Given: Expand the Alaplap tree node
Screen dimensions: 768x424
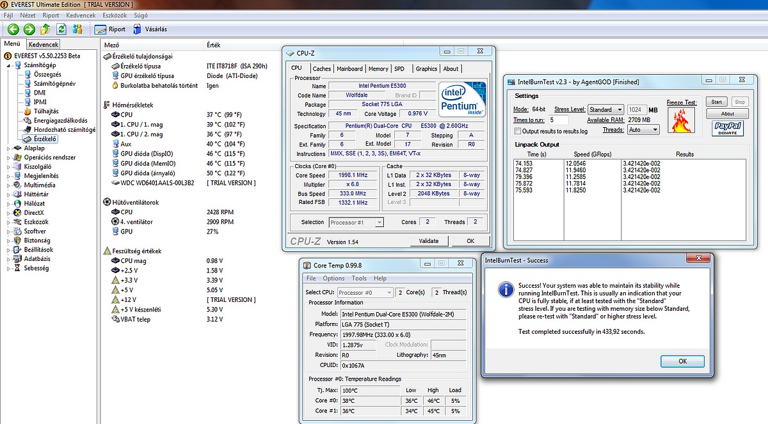Looking at the screenshot, I should pyautogui.click(x=8, y=148).
